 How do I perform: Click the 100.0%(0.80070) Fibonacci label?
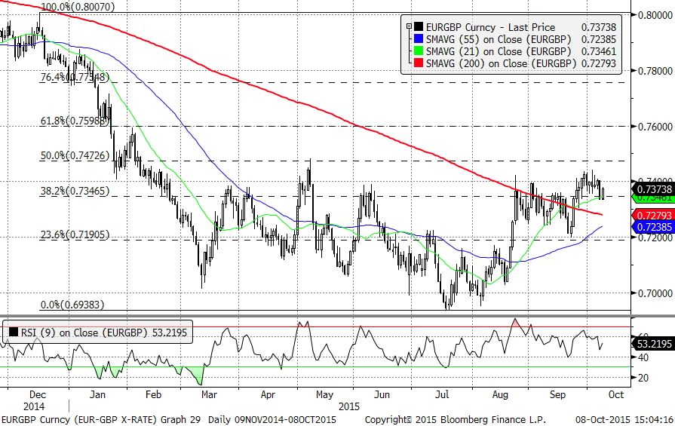(x=78, y=7)
